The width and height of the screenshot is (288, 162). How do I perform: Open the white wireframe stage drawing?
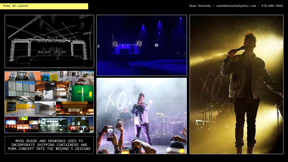click(x=49, y=41)
